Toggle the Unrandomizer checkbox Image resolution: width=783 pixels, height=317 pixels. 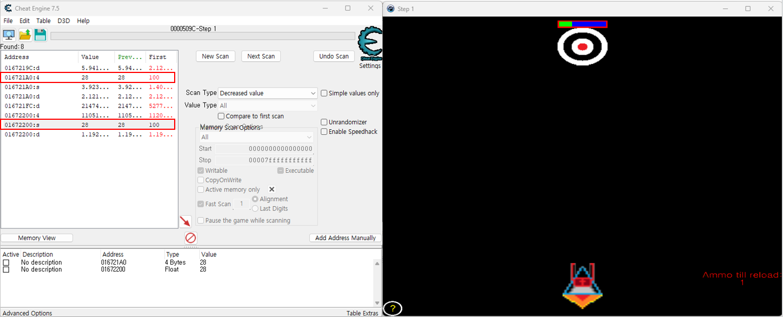coord(324,122)
